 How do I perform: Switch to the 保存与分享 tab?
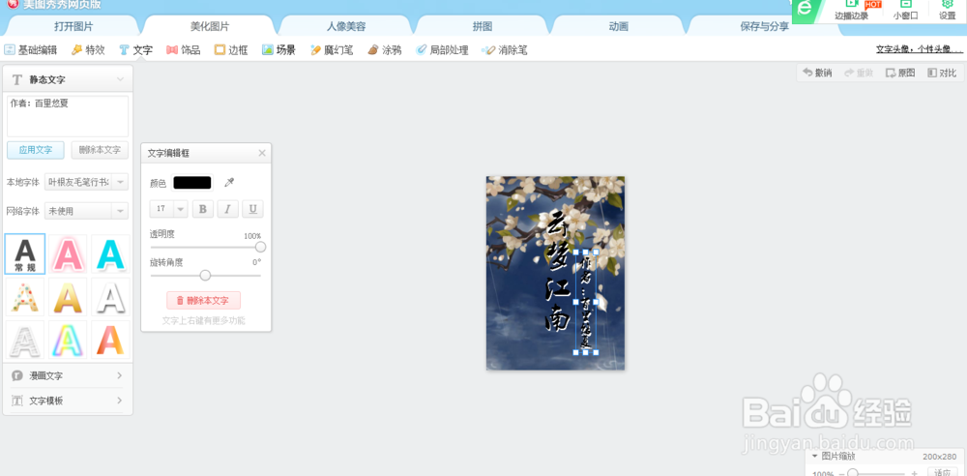click(x=764, y=26)
